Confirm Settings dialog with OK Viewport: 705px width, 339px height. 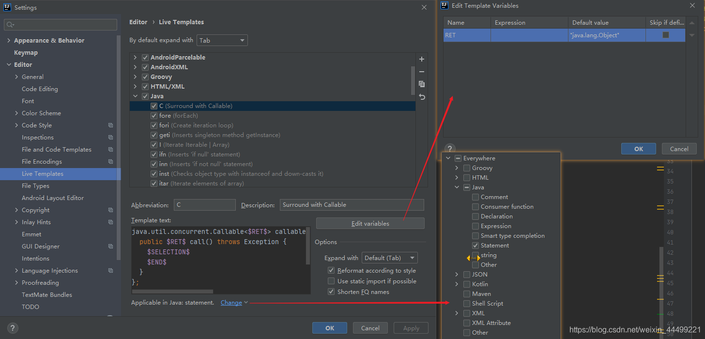(x=330, y=328)
